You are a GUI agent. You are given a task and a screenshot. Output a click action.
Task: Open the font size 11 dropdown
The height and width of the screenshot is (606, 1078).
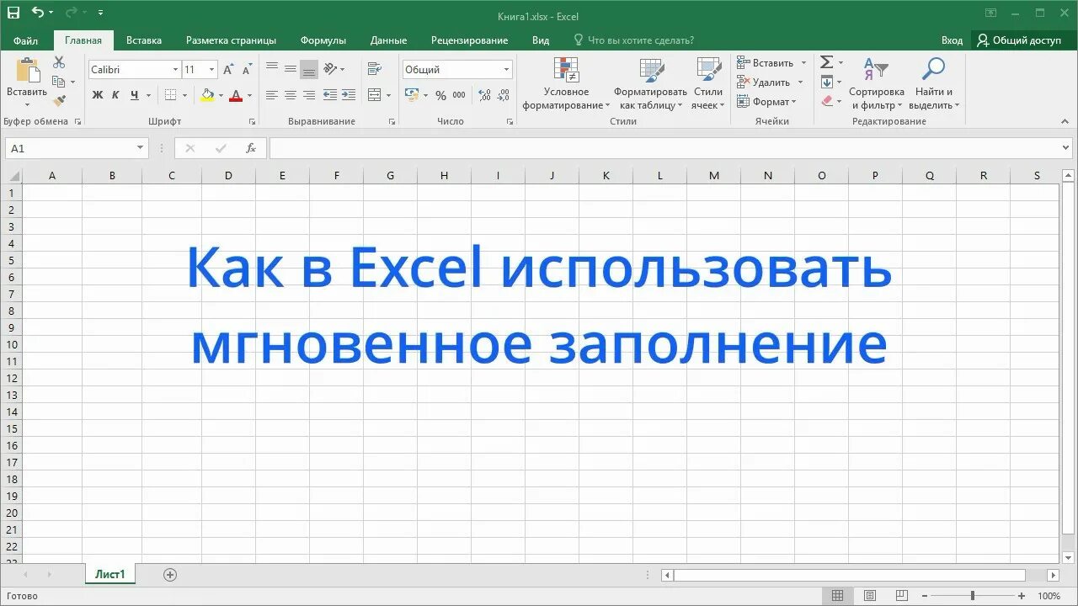pyautogui.click(x=211, y=70)
